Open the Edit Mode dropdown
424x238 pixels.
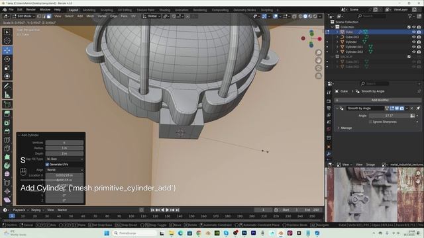(24, 17)
